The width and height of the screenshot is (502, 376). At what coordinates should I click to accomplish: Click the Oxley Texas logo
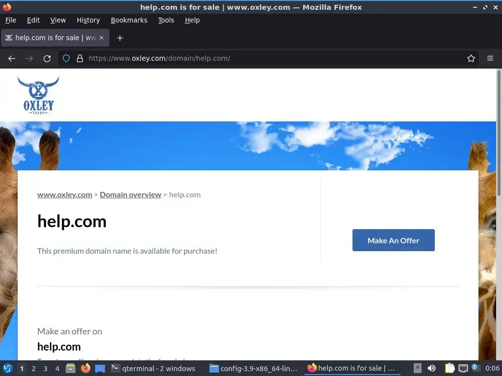pos(38,95)
